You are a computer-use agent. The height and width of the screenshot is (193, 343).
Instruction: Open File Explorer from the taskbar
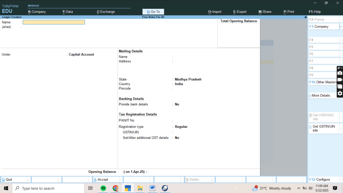coord(140,188)
